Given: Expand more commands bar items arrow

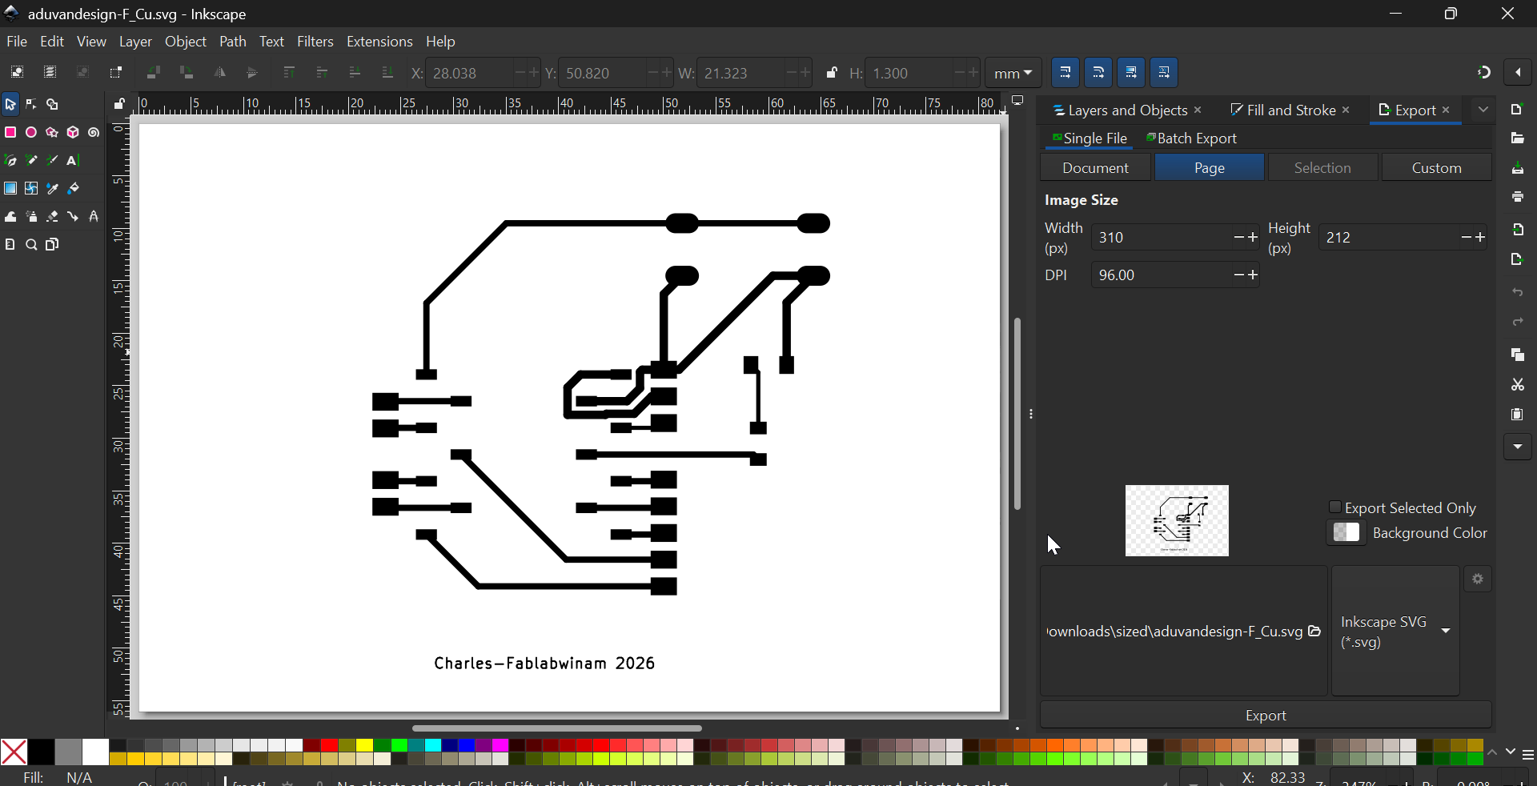Looking at the screenshot, I should click(x=1518, y=447).
